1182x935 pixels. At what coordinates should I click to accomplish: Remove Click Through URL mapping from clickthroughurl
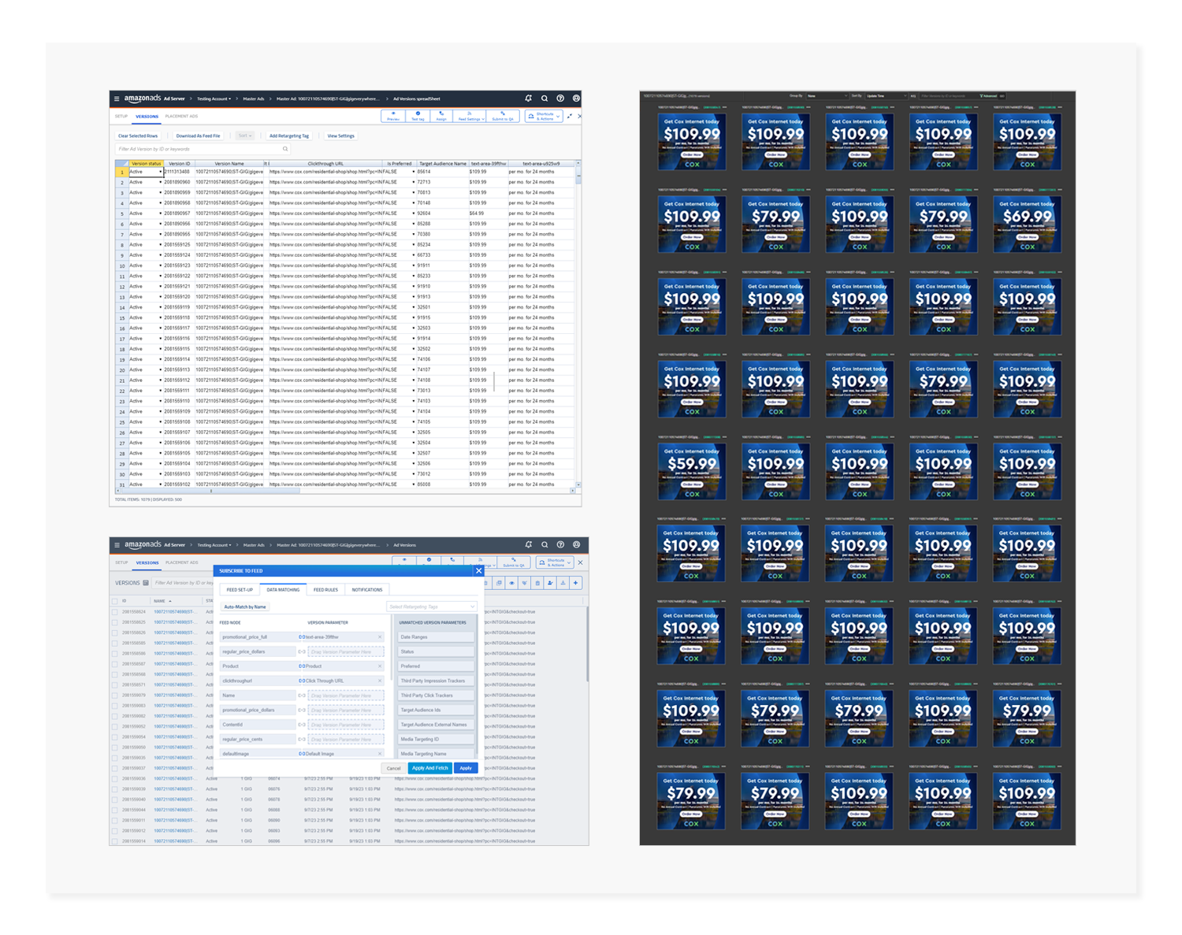pyautogui.click(x=380, y=681)
